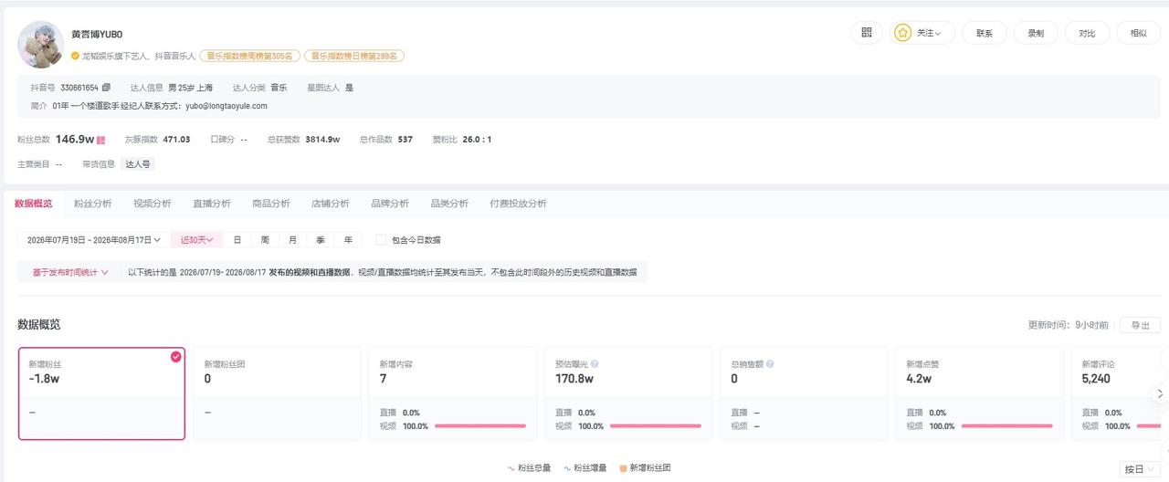Switch to 视频分析 tab

tap(153, 204)
